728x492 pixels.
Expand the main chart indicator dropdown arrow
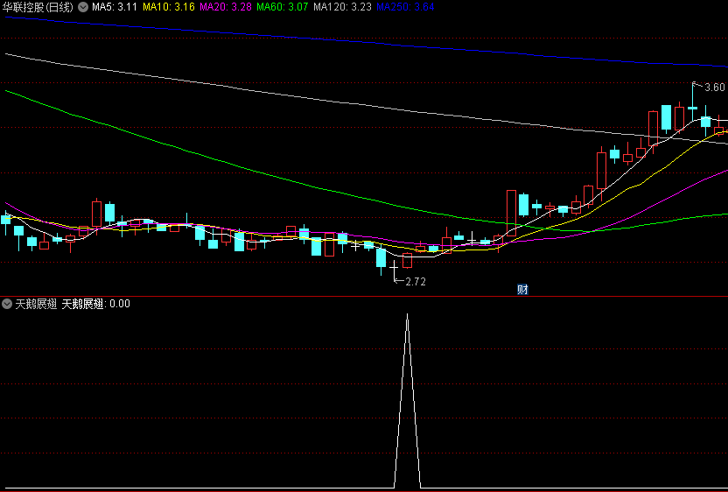(83, 7)
